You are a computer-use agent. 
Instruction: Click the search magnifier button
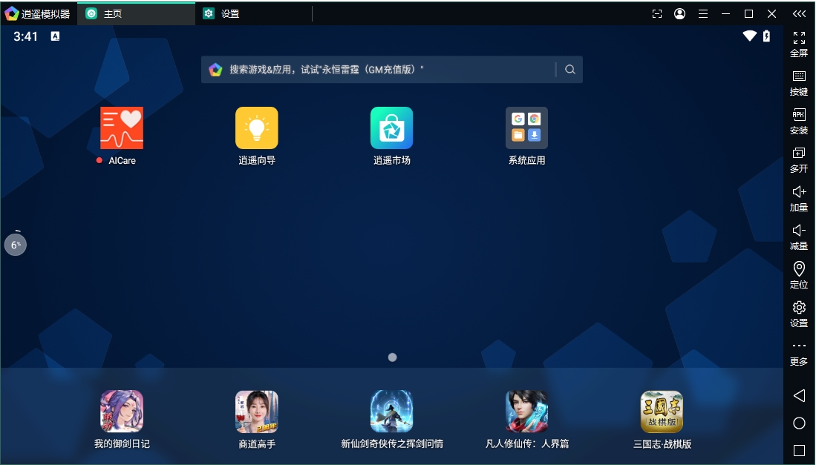(569, 69)
